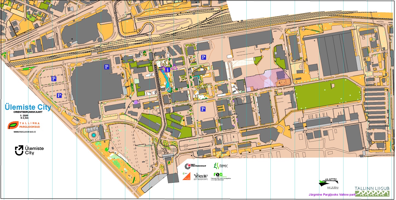This screenshot has height=200, width=396.
Task: Click the parking P icon on the large grey building beside the western lots
Action: pos(107,66)
